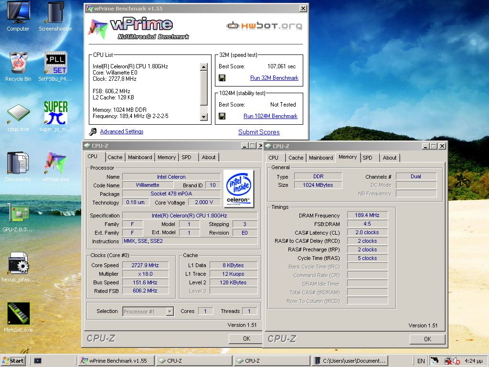
Task: Click the FSB:DRAM value 4:5
Action: point(367,224)
